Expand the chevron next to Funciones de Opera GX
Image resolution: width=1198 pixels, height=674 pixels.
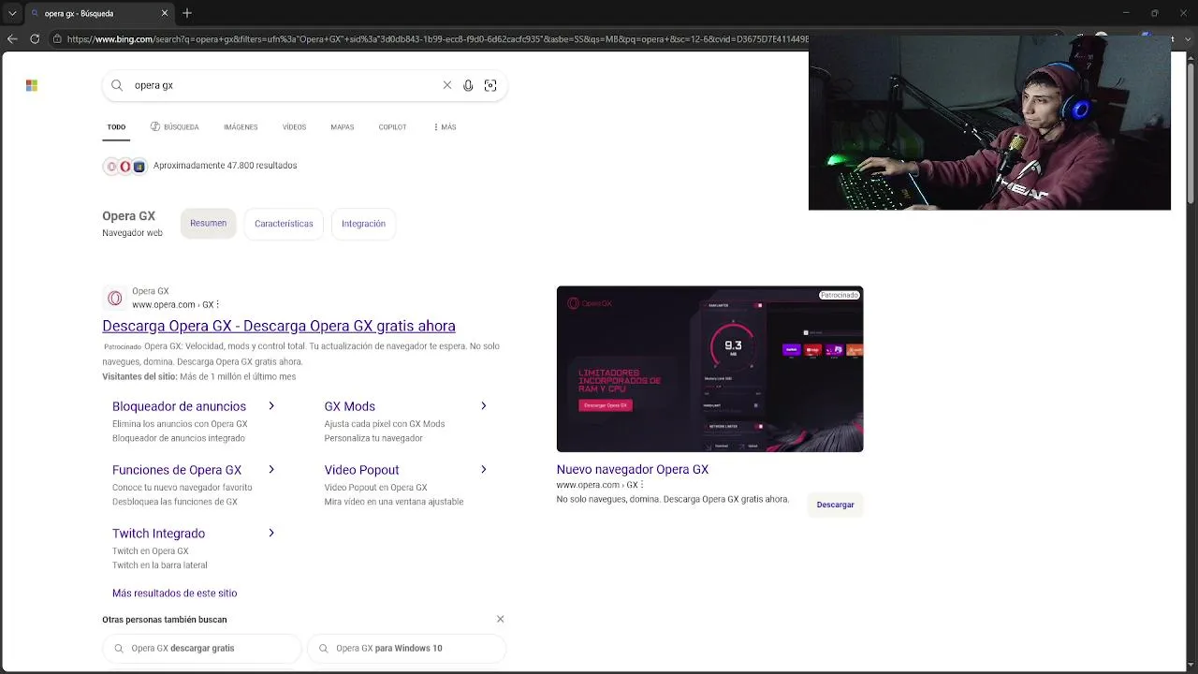click(271, 470)
